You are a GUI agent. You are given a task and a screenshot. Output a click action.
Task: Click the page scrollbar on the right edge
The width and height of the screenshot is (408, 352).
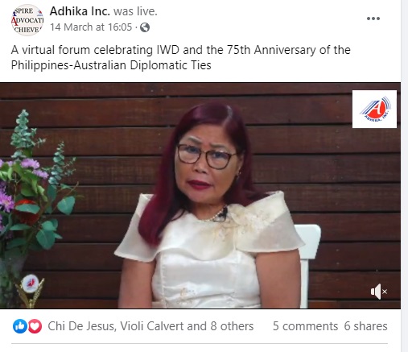(404, 176)
